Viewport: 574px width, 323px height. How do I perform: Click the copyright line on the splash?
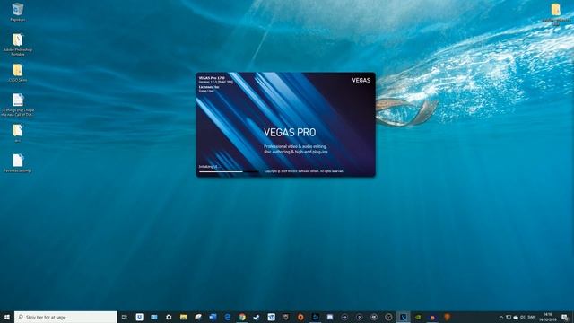[x=304, y=171]
